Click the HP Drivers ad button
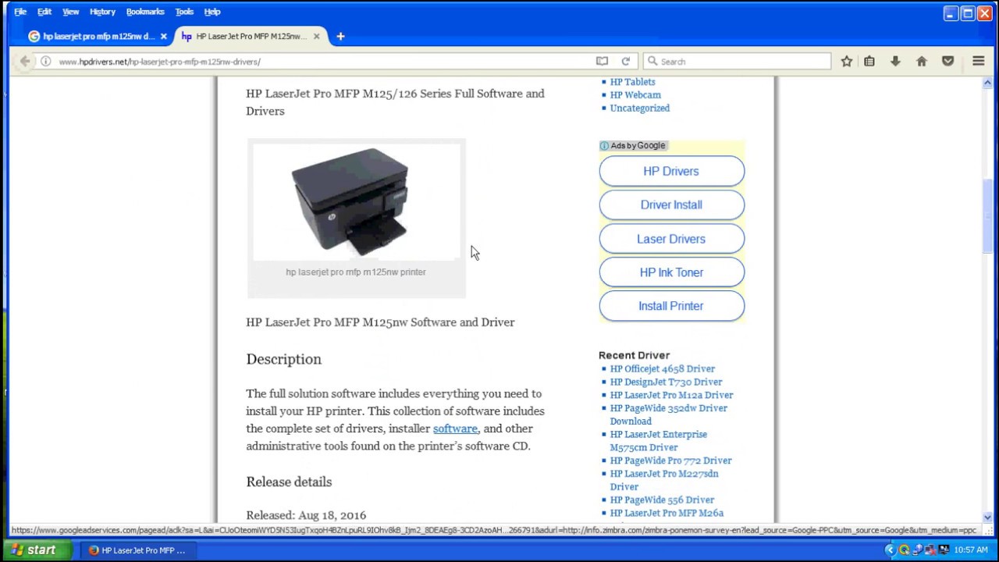The image size is (999, 562). tap(671, 171)
